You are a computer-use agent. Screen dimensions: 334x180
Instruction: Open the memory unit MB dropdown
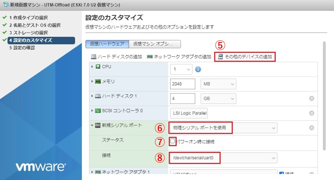click(218, 84)
